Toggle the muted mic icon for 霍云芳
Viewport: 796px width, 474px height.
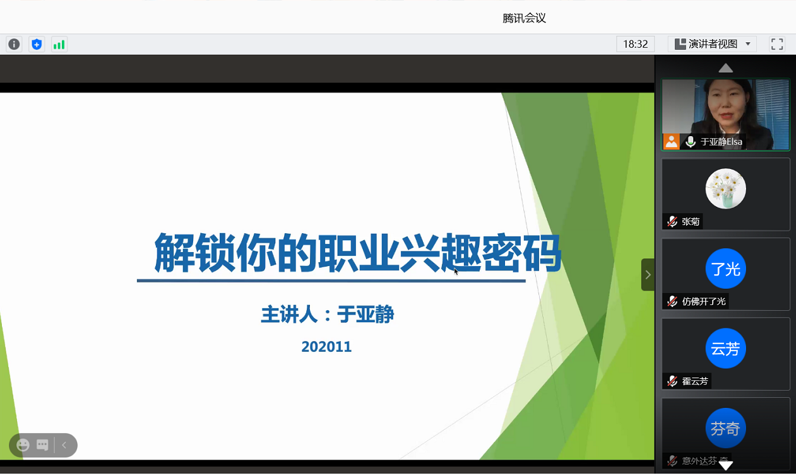click(x=672, y=381)
